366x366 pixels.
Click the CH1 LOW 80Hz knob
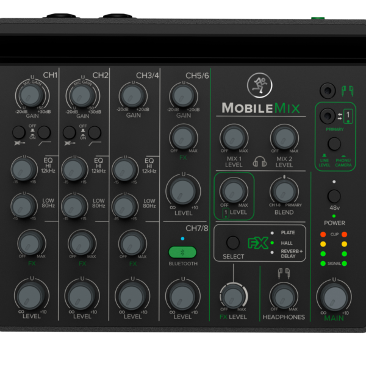[24, 206]
